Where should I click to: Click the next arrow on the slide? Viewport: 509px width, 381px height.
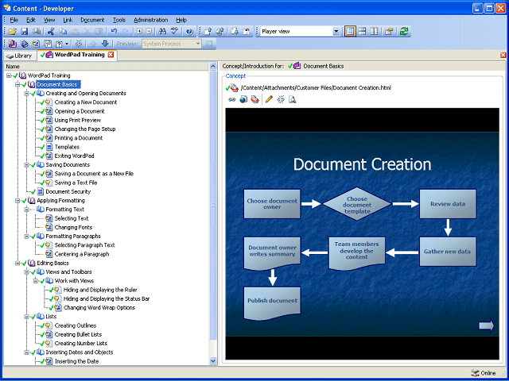(x=486, y=325)
